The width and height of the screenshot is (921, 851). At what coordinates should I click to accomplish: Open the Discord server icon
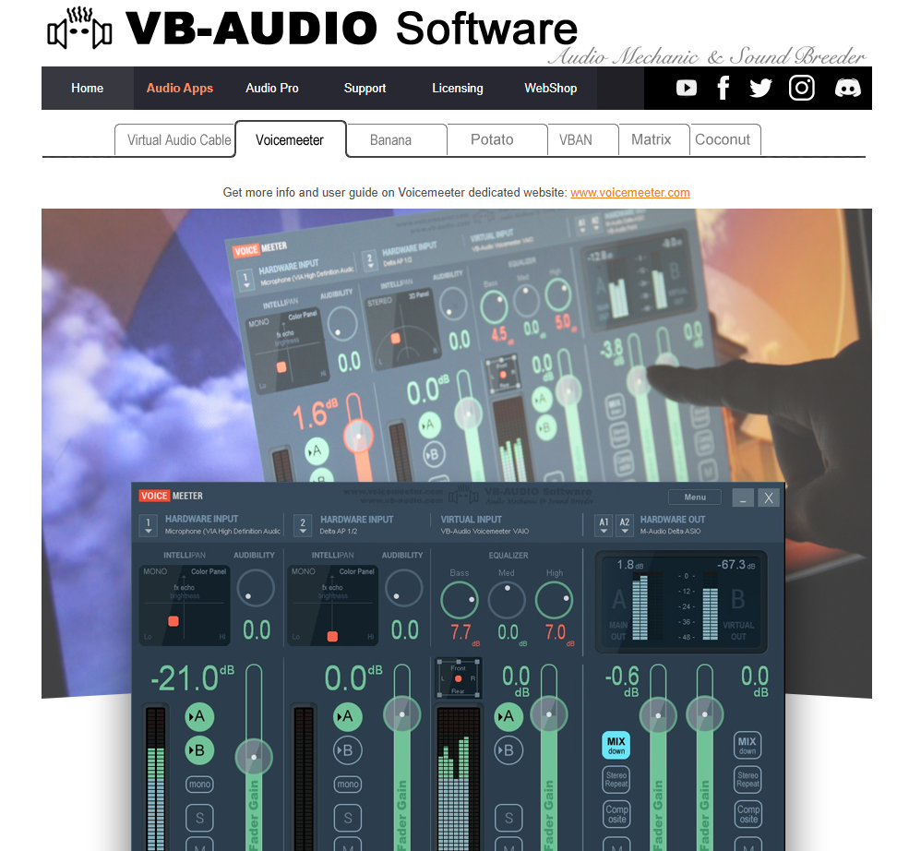pyautogui.click(x=847, y=88)
